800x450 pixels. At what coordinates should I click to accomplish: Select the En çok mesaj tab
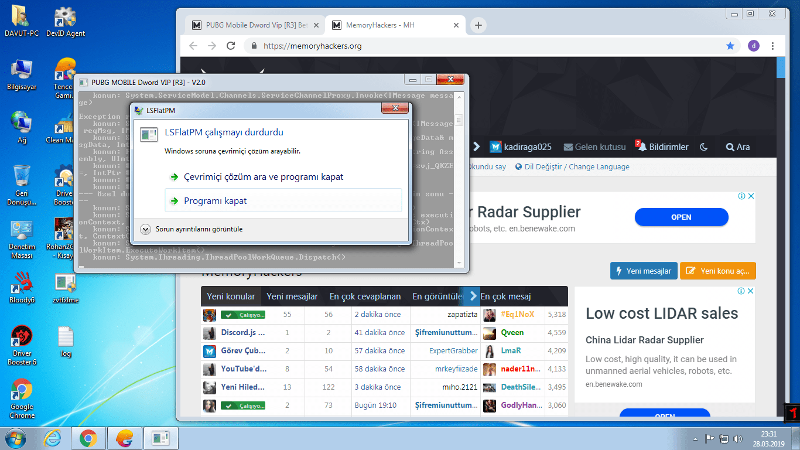click(x=505, y=296)
